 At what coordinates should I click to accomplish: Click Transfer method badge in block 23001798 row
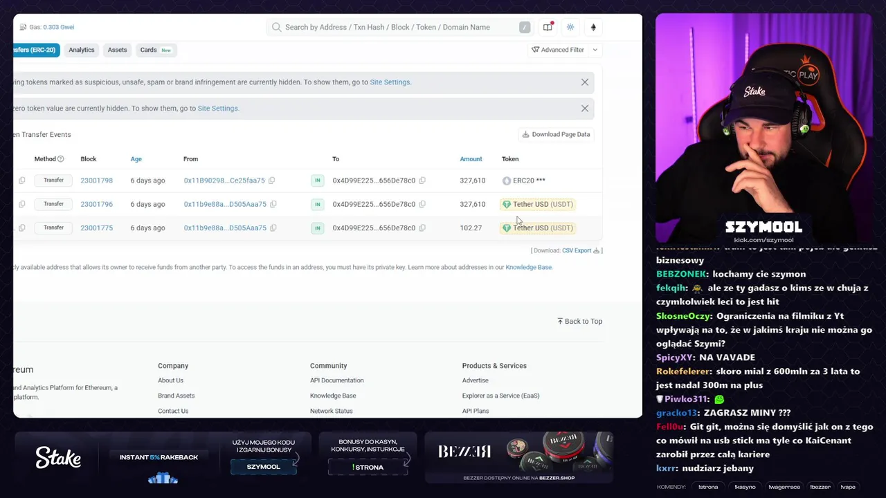[x=53, y=181]
